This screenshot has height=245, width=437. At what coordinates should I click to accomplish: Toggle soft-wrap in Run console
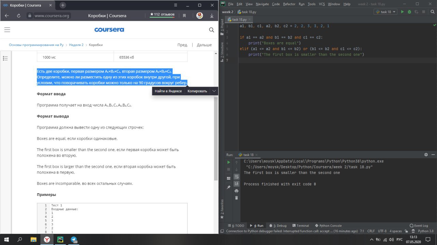coord(236,177)
